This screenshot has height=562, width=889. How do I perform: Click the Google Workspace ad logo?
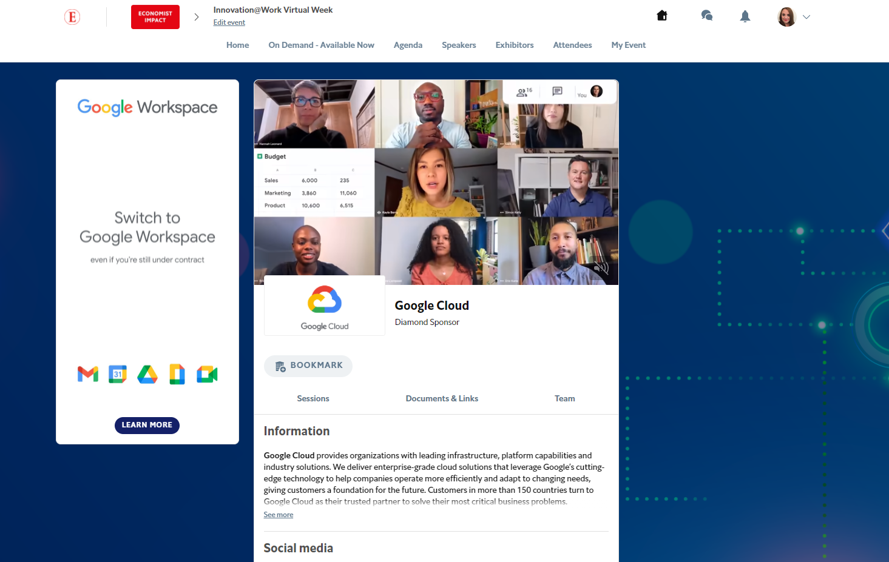point(147,107)
